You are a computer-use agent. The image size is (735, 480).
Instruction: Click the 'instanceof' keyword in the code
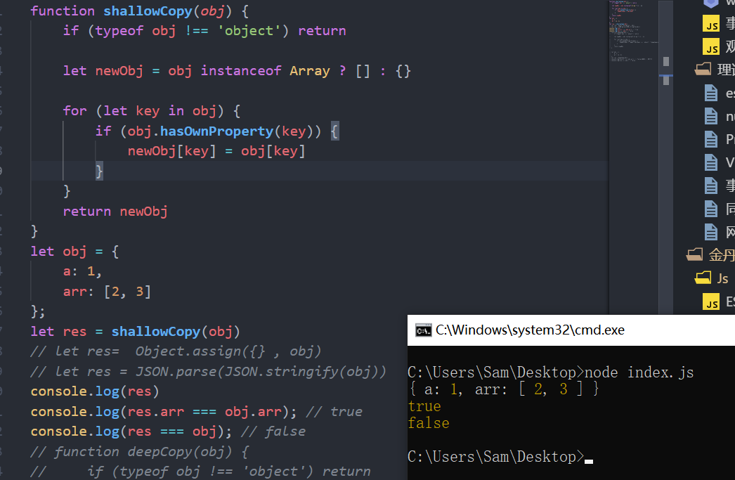pyautogui.click(x=241, y=71)
